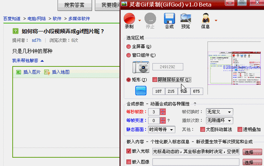
Task: Click question title 如何将一小段视频弄成gif图片呢
Action: coord(63,31)
